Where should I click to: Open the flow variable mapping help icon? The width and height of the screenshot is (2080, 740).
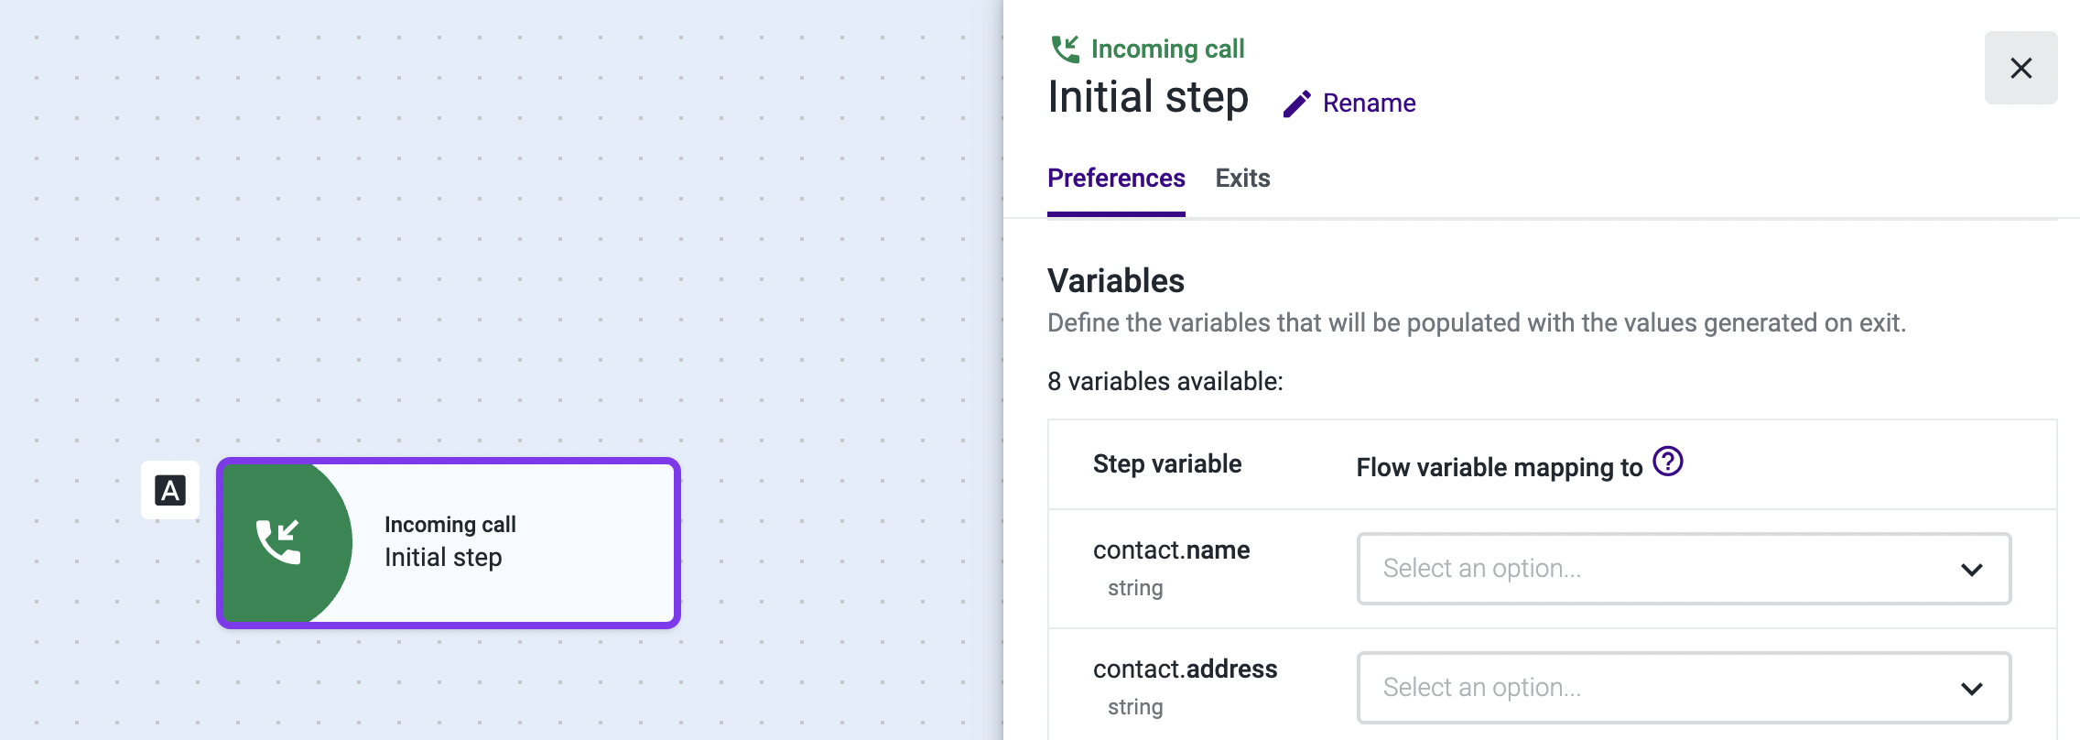coord(1668,462)
